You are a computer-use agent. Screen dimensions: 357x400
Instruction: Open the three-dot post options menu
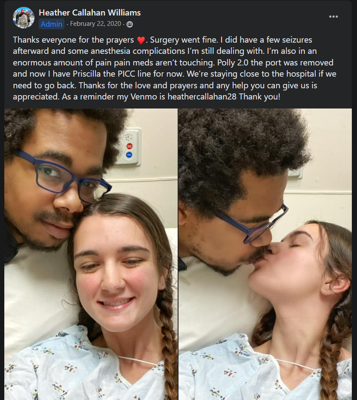click(333, 17)
